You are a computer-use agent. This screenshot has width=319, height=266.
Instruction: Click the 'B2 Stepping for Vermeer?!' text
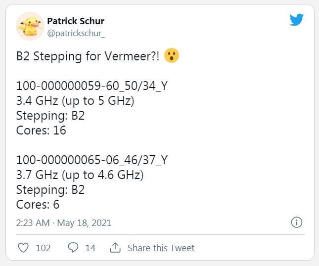point(88,56)
